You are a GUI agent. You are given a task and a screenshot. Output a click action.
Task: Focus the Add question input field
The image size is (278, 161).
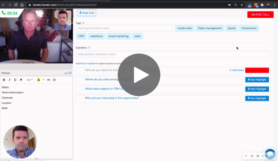173,54
